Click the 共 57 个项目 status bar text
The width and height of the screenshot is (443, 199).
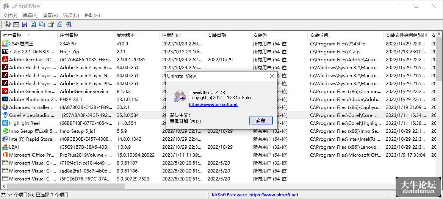35,195
